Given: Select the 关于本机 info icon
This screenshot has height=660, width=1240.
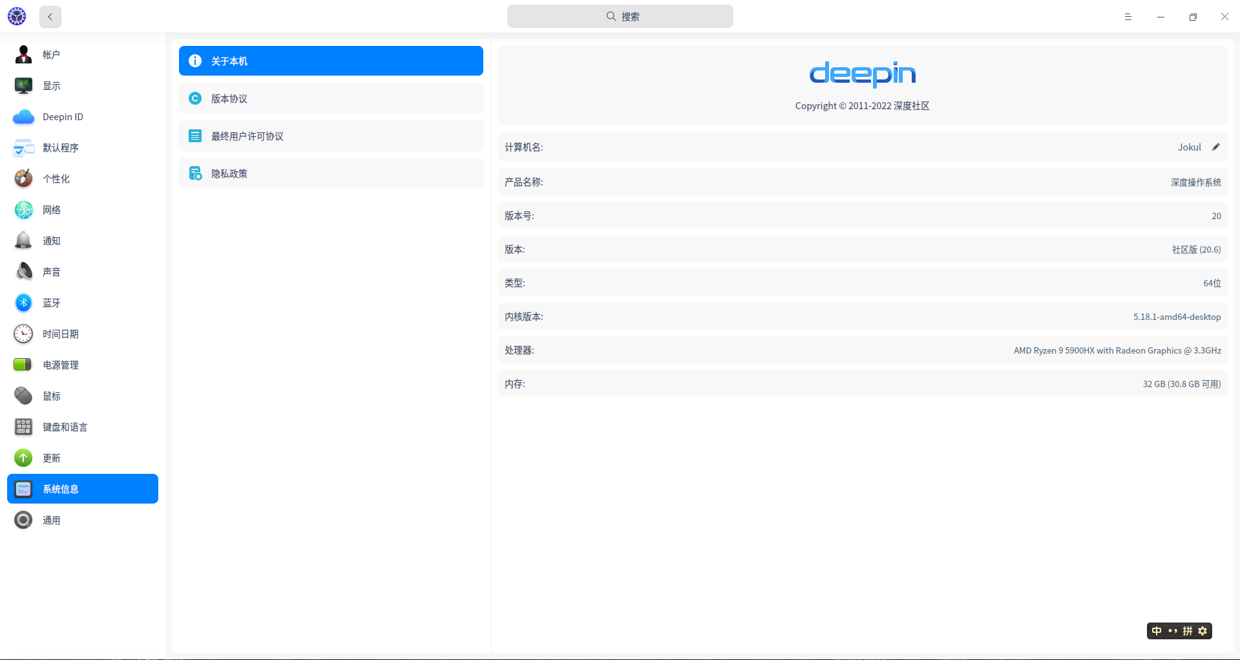Looking at the screenshot, I should pyautogui.click(x=195, y=61).
